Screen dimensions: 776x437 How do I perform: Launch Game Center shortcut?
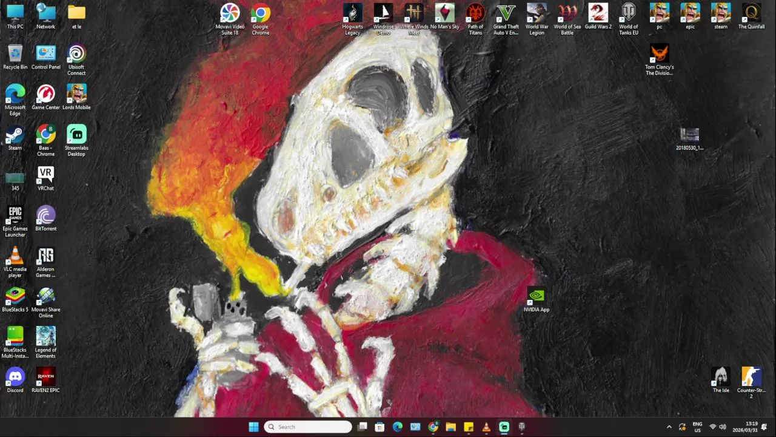[45, 97]
